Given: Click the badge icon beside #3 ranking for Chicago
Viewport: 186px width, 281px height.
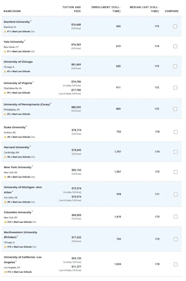Looking at the screenshot, I should [x=5, y=71].
